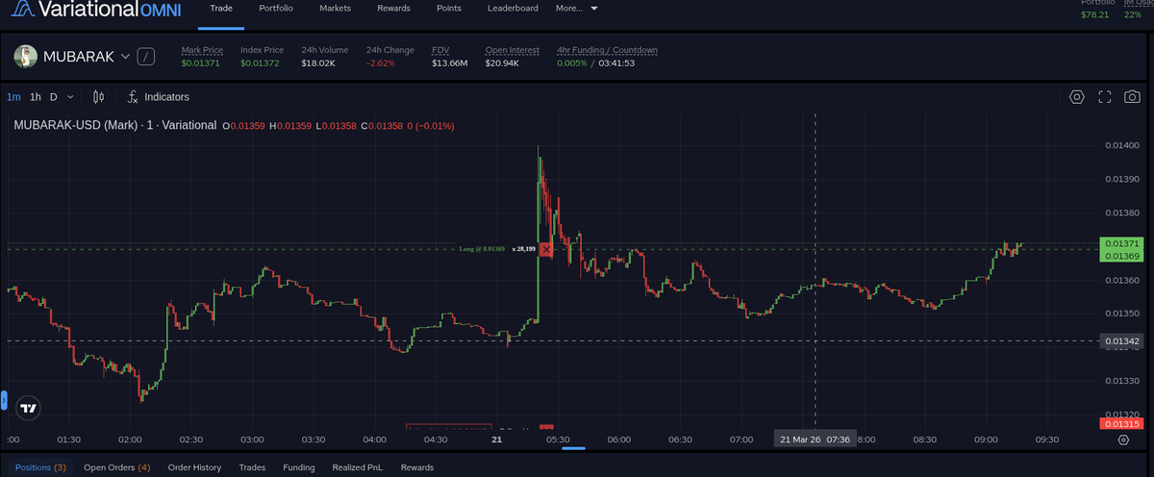
Task: Click the 05:30 time axis label
Action: pyautogui.click(x=559, y=439)
